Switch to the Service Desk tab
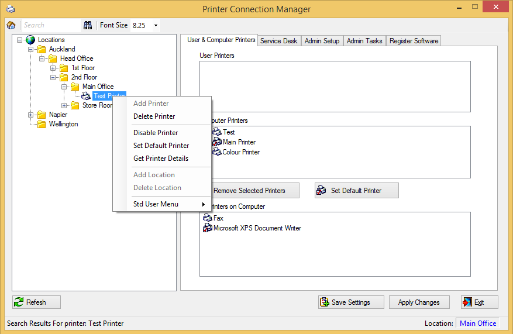The image size is (513, 334). click(x=279, y=41)
